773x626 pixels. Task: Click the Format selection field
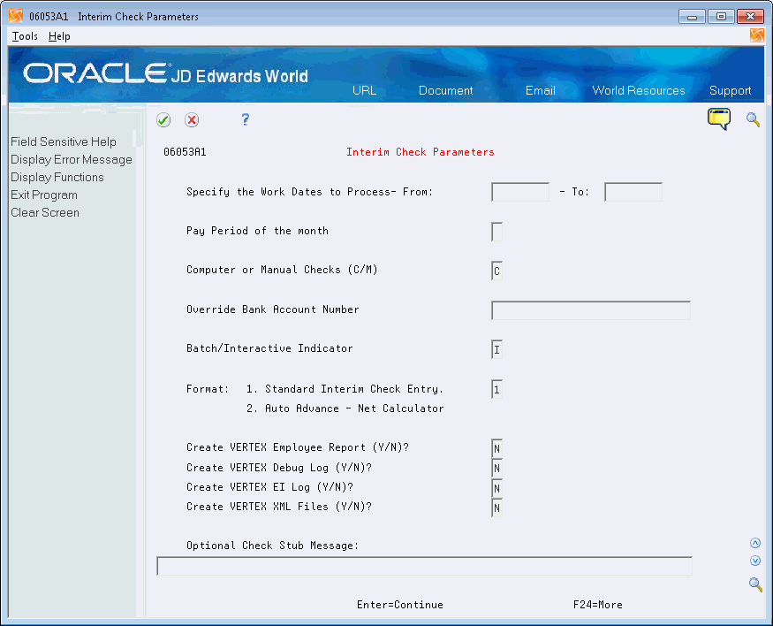[x=496, y=389]
